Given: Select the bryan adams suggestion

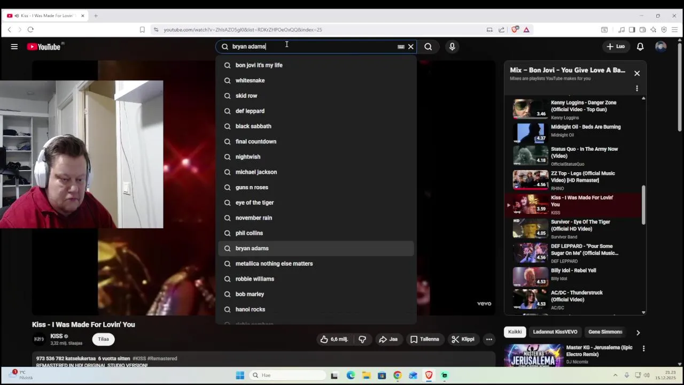Looking at the screenshot, I should 316,248.
